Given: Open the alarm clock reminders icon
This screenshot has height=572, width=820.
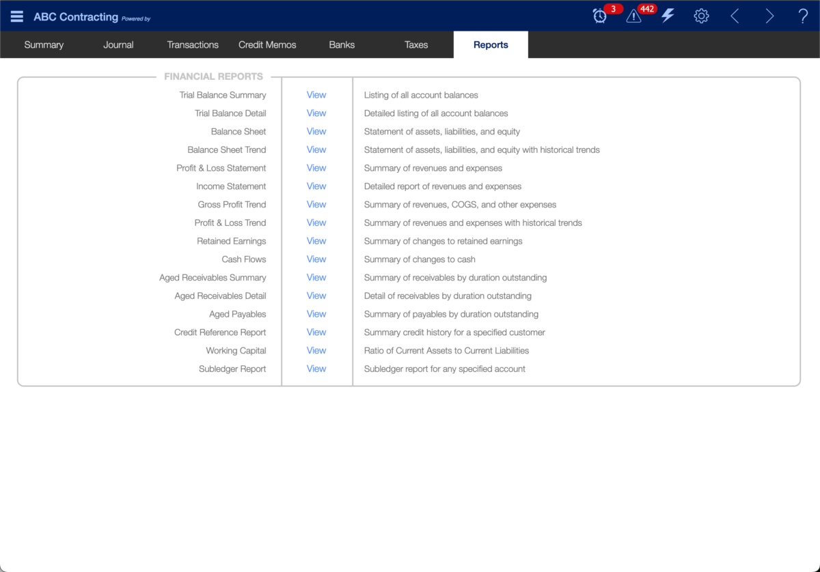Looking at the screenshot, I should 600,16.
